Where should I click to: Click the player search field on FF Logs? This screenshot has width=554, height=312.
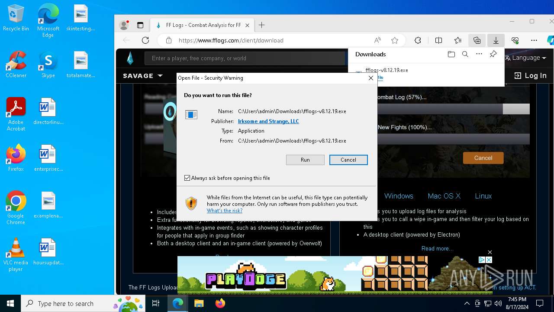(245, 58)
